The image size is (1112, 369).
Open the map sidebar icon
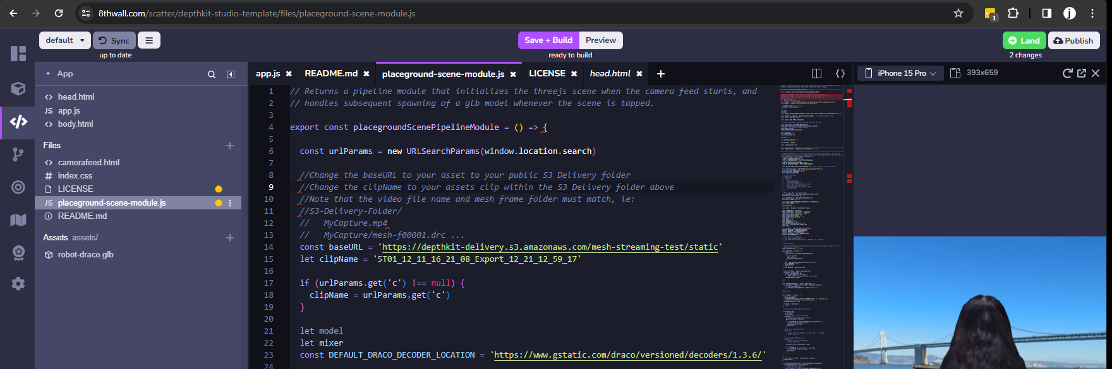18,220
